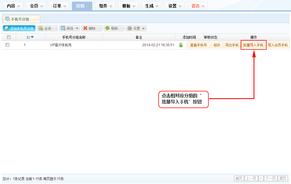Open the 会员 top menu

point(36,6)
